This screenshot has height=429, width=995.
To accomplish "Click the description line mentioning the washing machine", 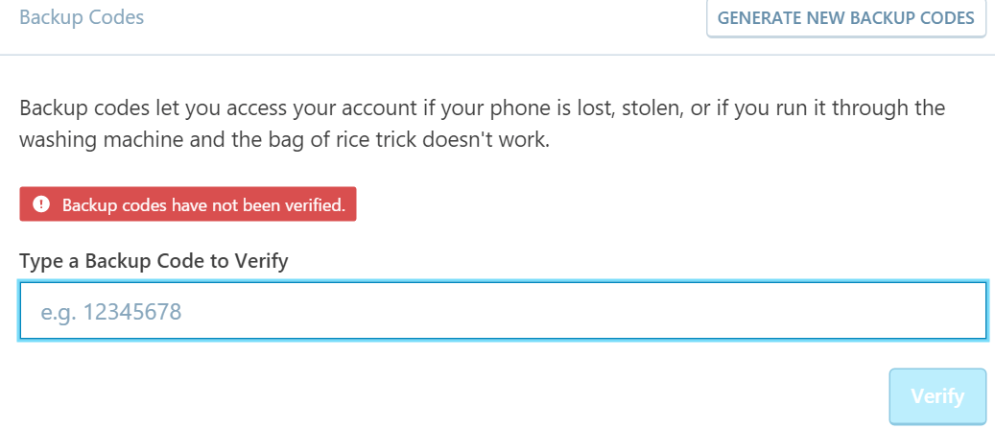I will point(283,140).
